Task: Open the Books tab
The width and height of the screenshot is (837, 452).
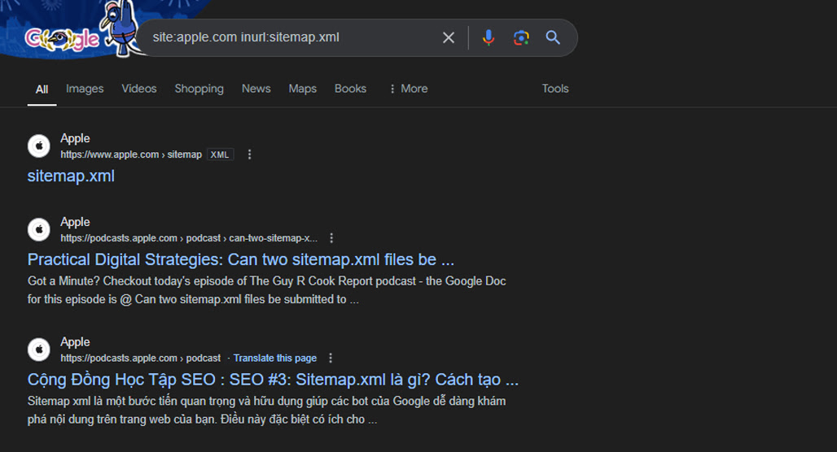Action: 350,89
